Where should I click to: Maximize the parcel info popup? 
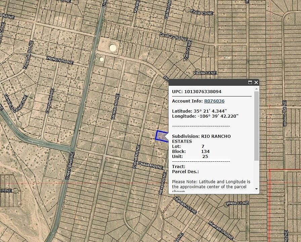[x=250, y=82]
